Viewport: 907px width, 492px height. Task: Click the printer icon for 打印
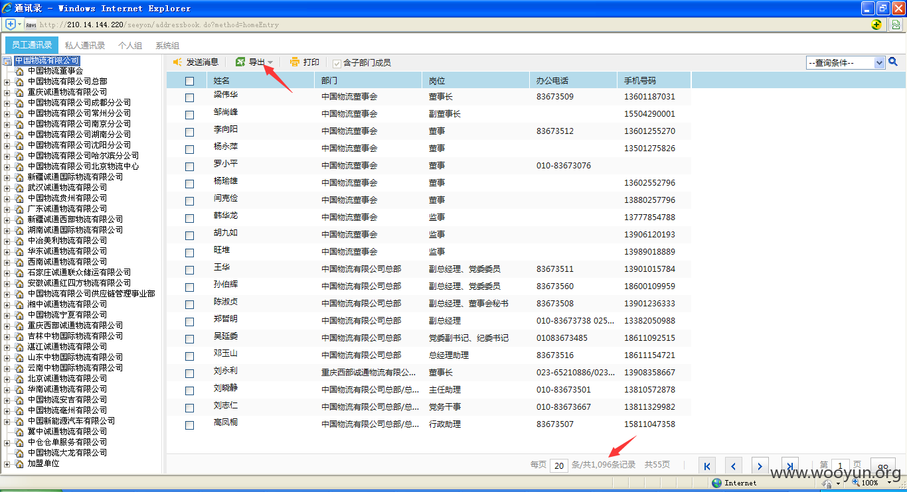pos(295,62)
